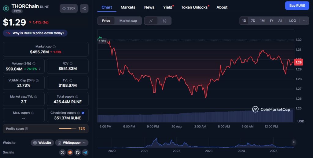This screenshot has width=313, height=158.
Task: Enable LOG scale on chart
Action: point(293,21)
